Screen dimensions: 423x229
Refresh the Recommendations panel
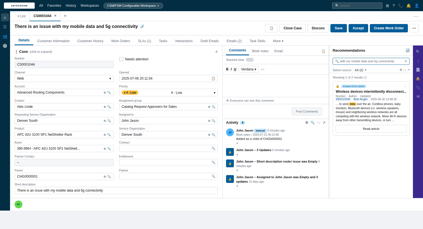(408, 51)
